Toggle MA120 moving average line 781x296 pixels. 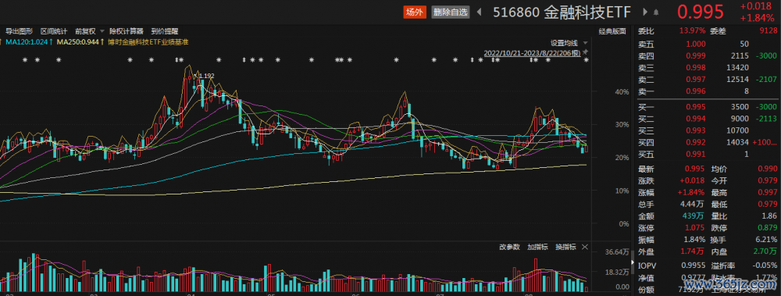point(27,42)
